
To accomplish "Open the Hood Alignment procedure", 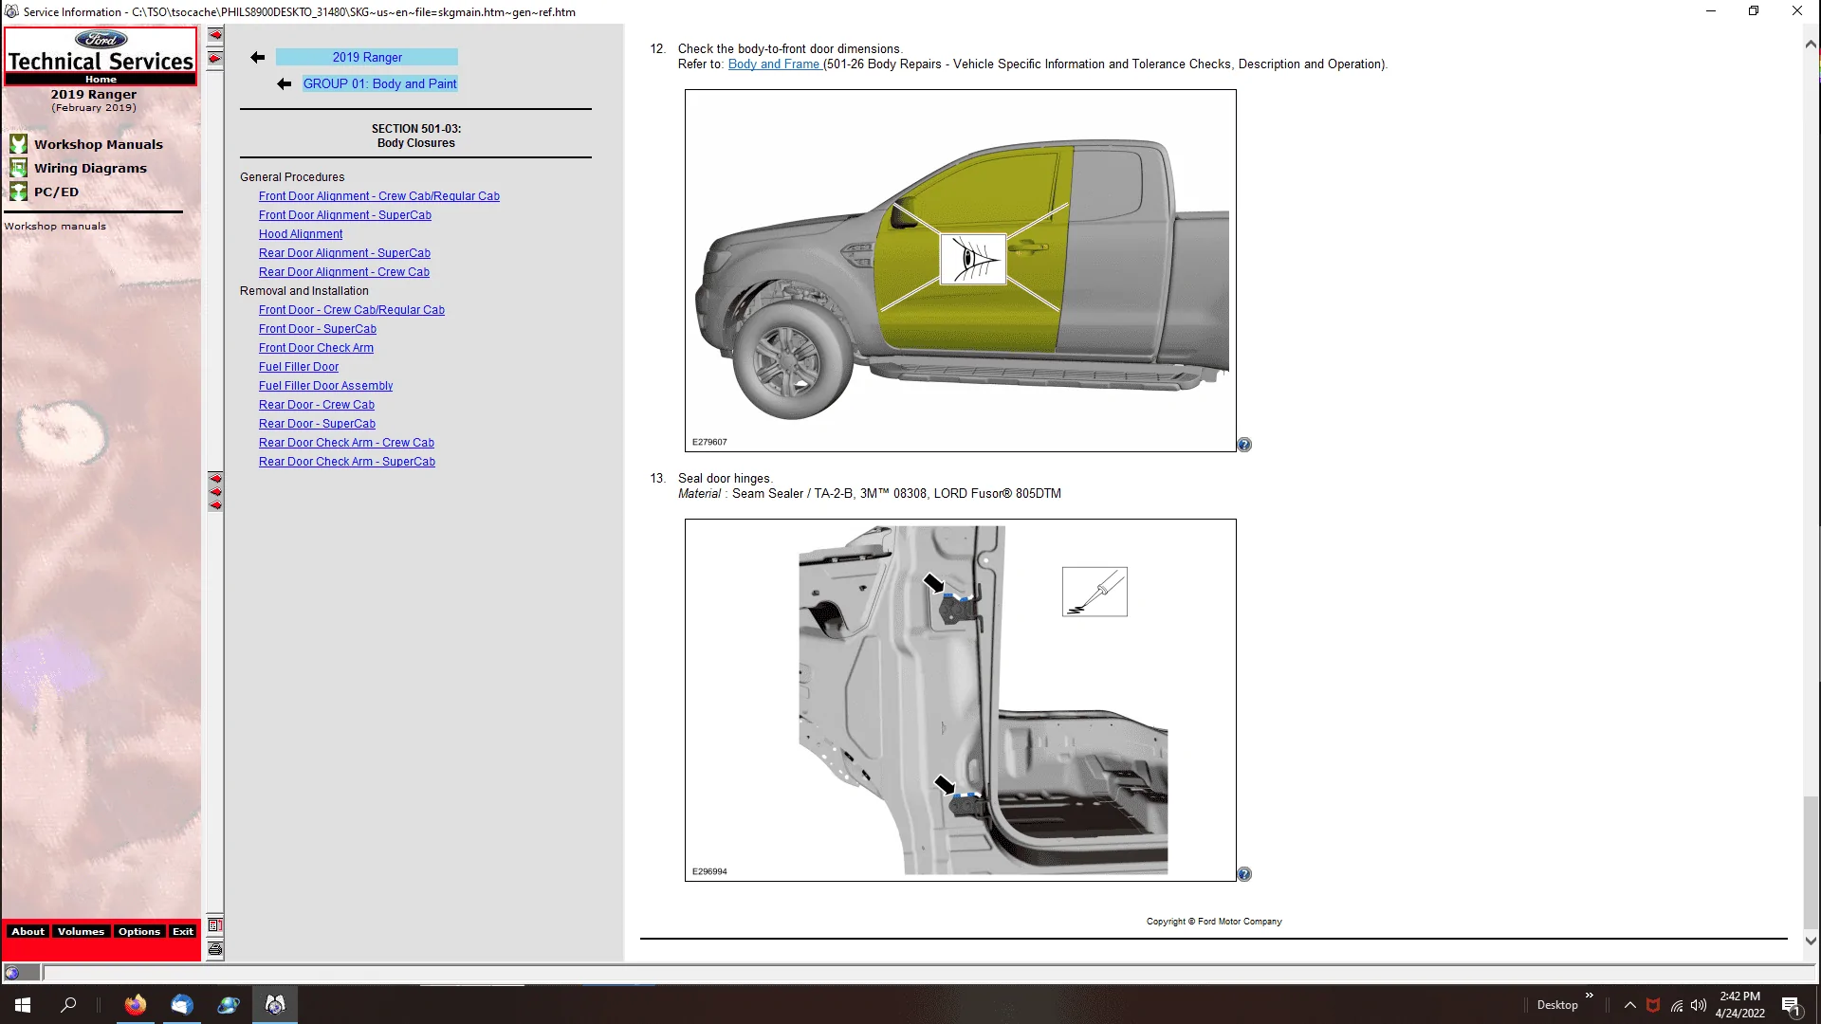I will point(301,234).
